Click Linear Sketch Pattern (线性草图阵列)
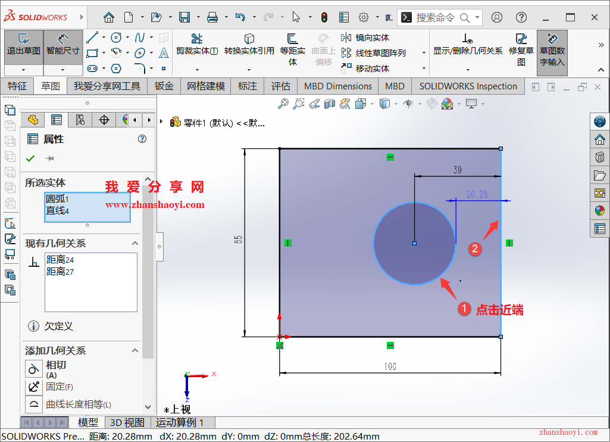The image size is (610, 442). point(374,52)
